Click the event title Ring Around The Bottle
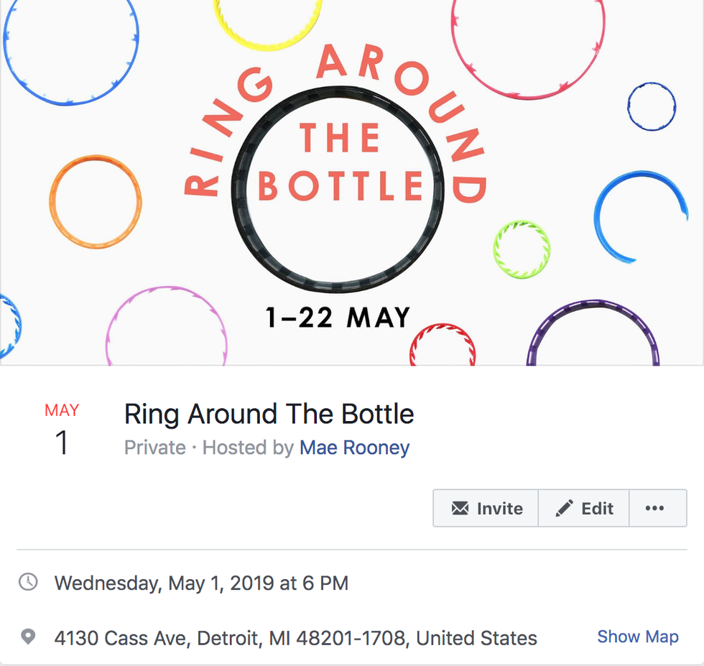Image resolution: width=704 pixels, height=666 pixels. 269,415
